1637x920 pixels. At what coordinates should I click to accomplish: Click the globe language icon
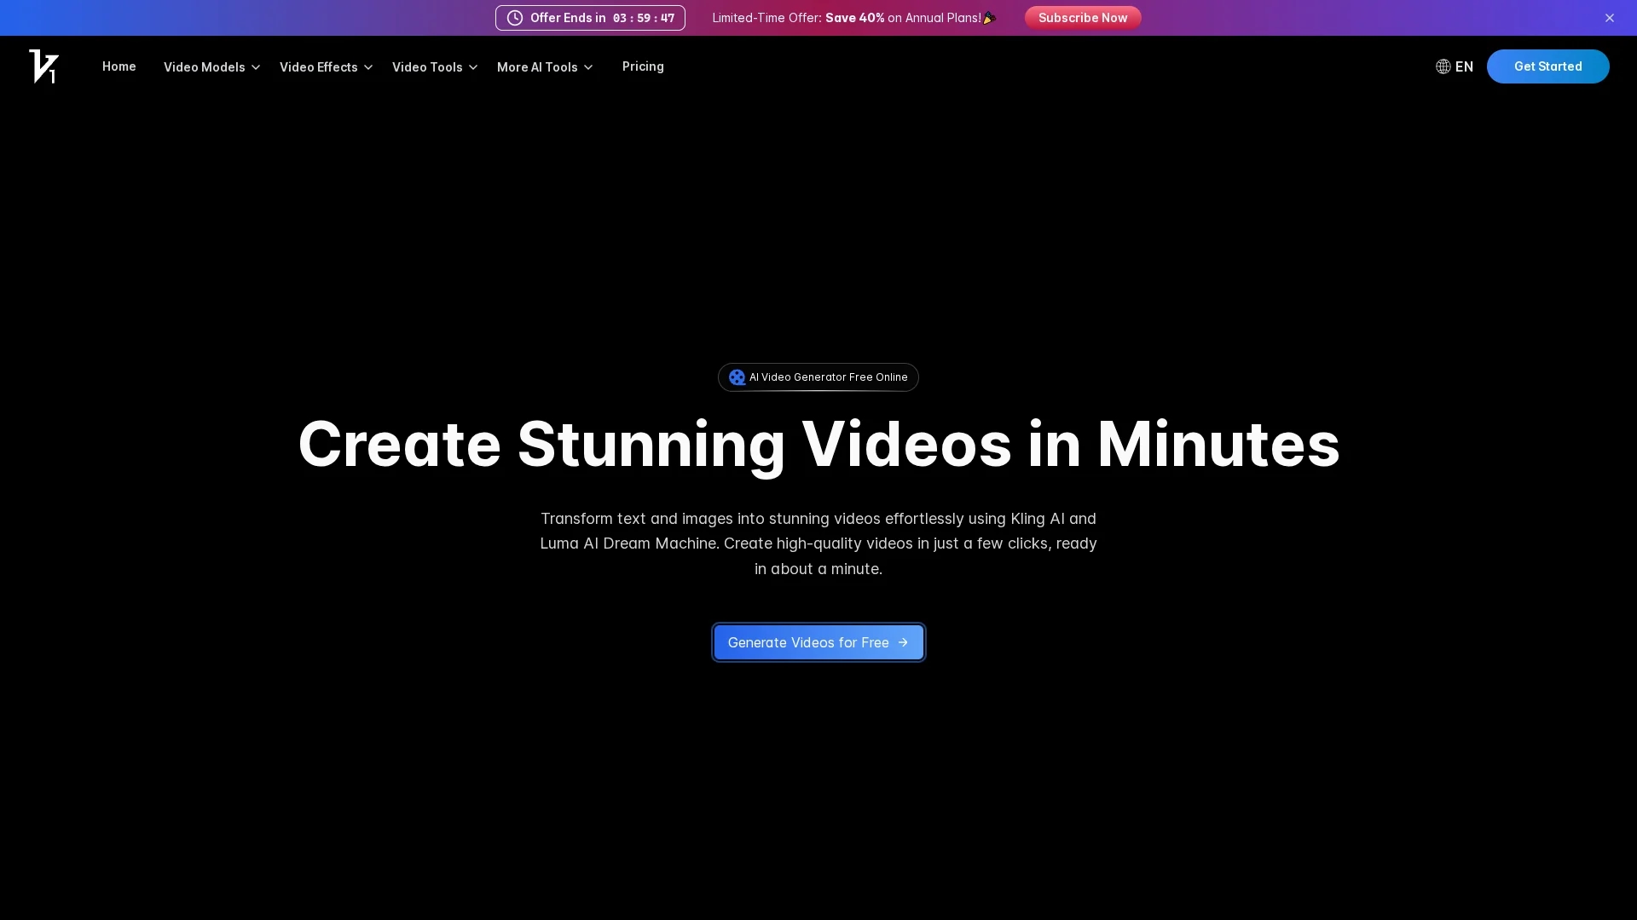pyautogui.click(x=1443, y=66)
